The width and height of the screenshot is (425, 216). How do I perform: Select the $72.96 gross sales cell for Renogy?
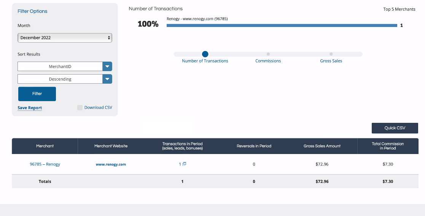coord(322,164)
